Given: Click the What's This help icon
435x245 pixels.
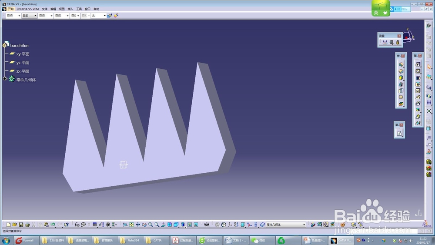Looking at the screenshot, I should pyautogui.click(x=66, y=225).
